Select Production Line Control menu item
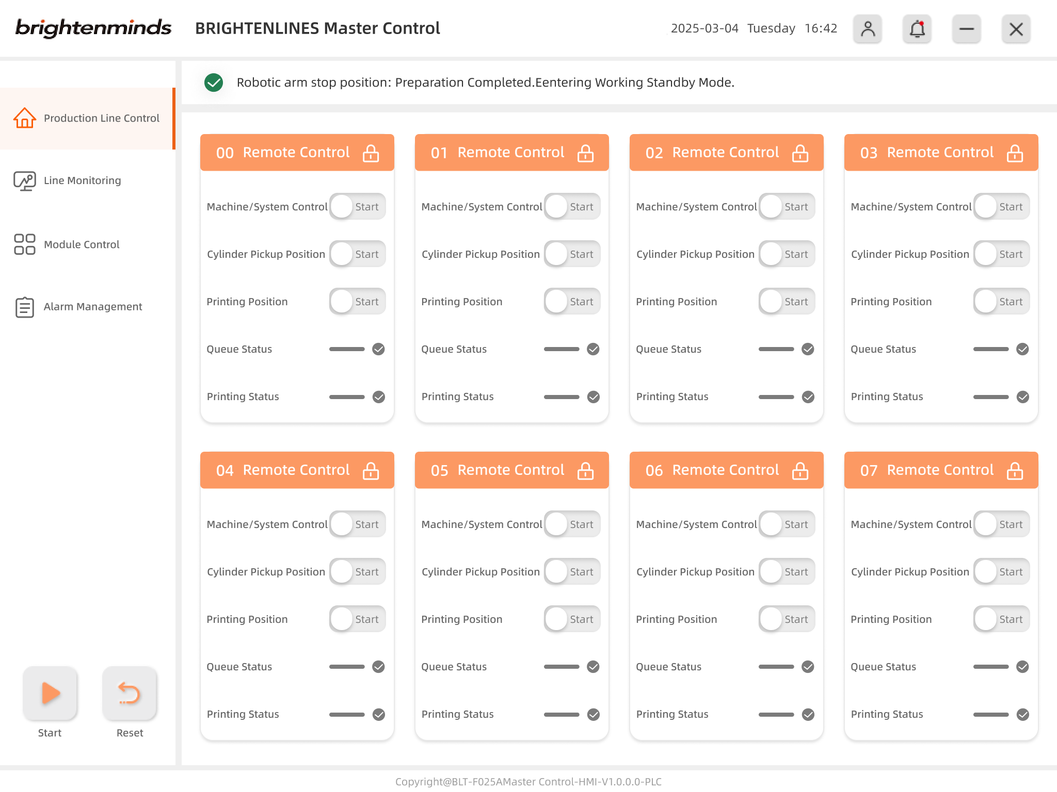The image size is (1057, 792). 101,118
